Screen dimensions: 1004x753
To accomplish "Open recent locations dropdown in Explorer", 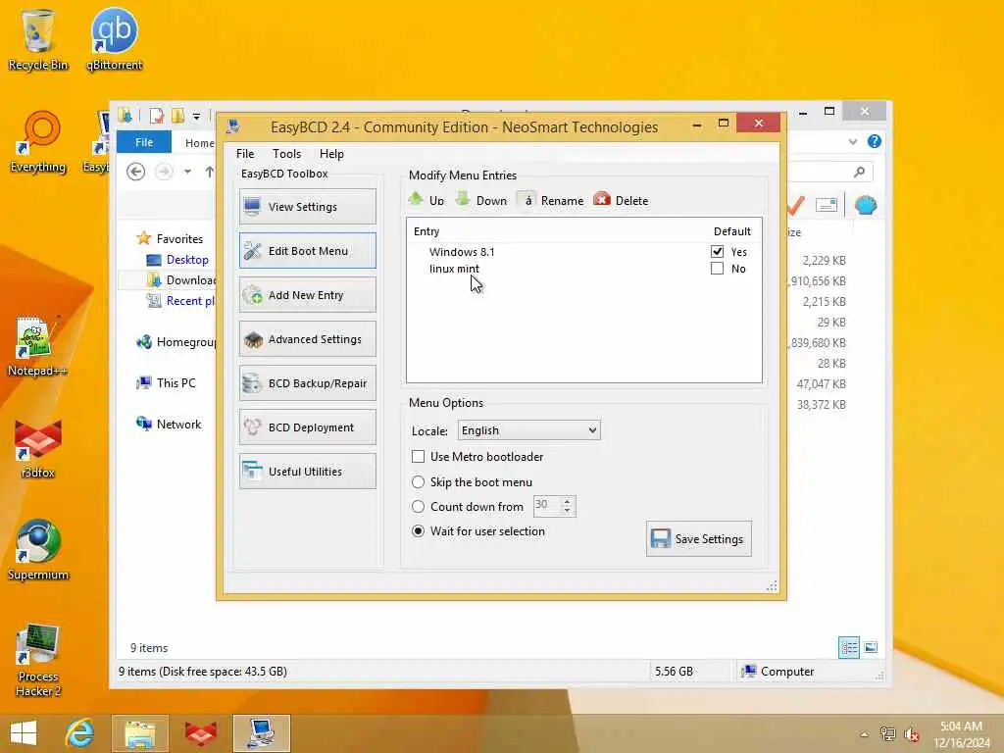I will point(187,172).
